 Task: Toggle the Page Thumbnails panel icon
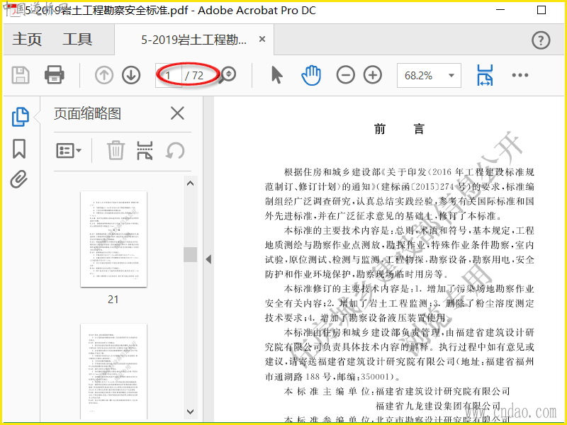[21, 117]
